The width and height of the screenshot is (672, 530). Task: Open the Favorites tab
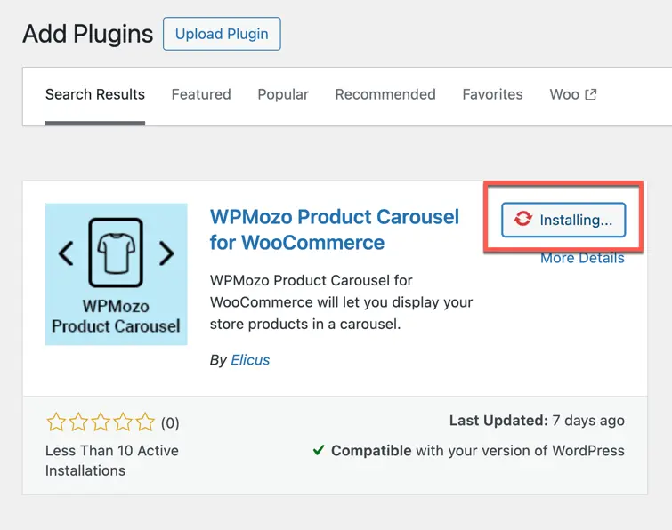(x=492, y=94)
